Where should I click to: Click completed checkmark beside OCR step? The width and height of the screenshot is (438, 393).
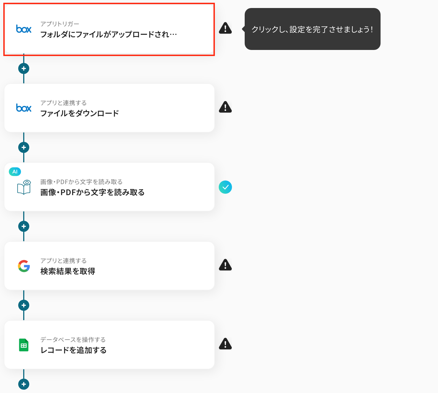(x=225, y=187)
